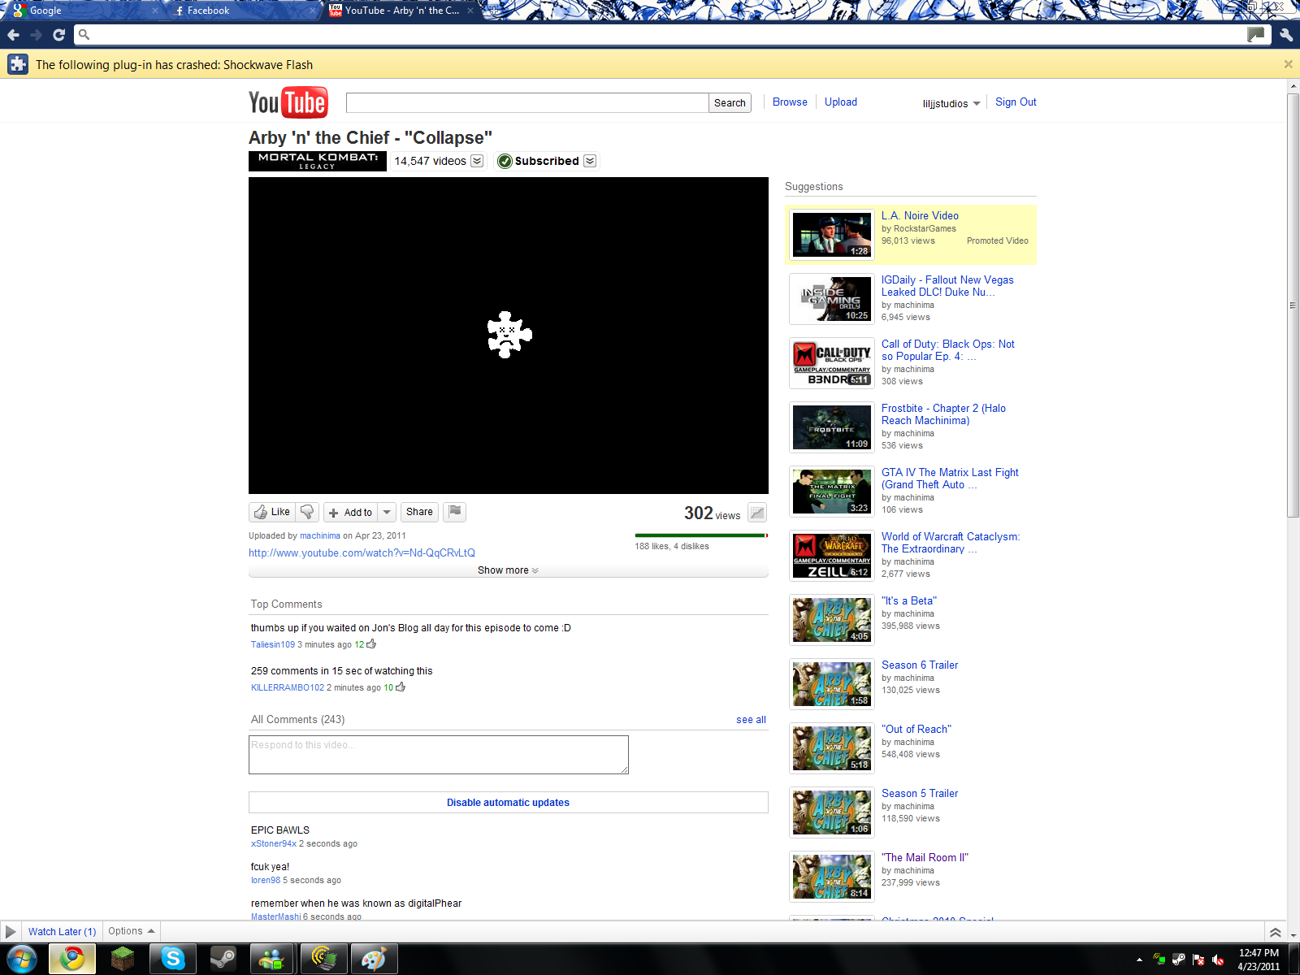Disable automatic comment updates
The width and height of the screenshot is (1300, 975).
508,802
